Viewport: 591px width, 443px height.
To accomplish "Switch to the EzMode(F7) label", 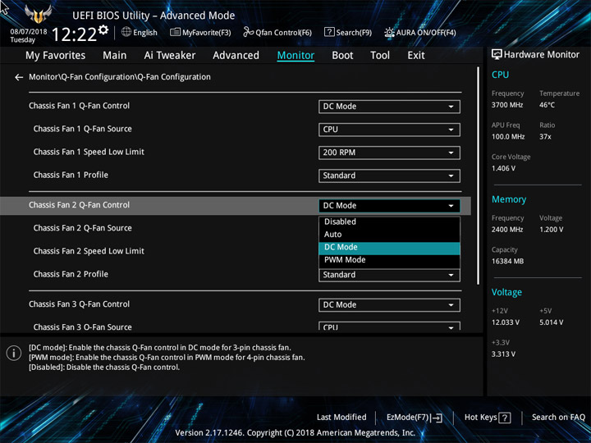I will pos(408,418).
